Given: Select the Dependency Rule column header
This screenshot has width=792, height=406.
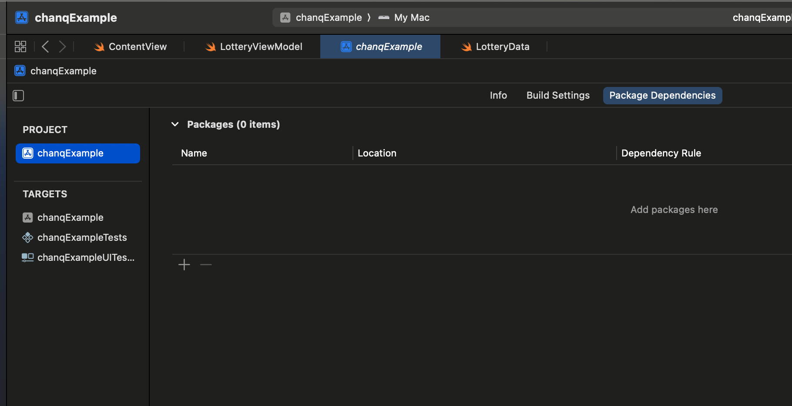Looking at the screenshot, I should click(x=661, y=153).
